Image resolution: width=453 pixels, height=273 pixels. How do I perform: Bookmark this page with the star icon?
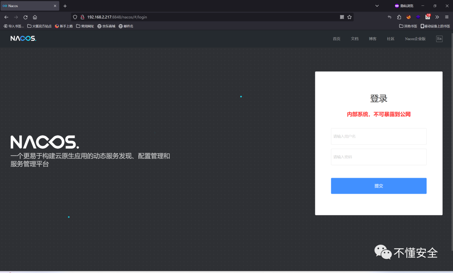click(349, 17)
